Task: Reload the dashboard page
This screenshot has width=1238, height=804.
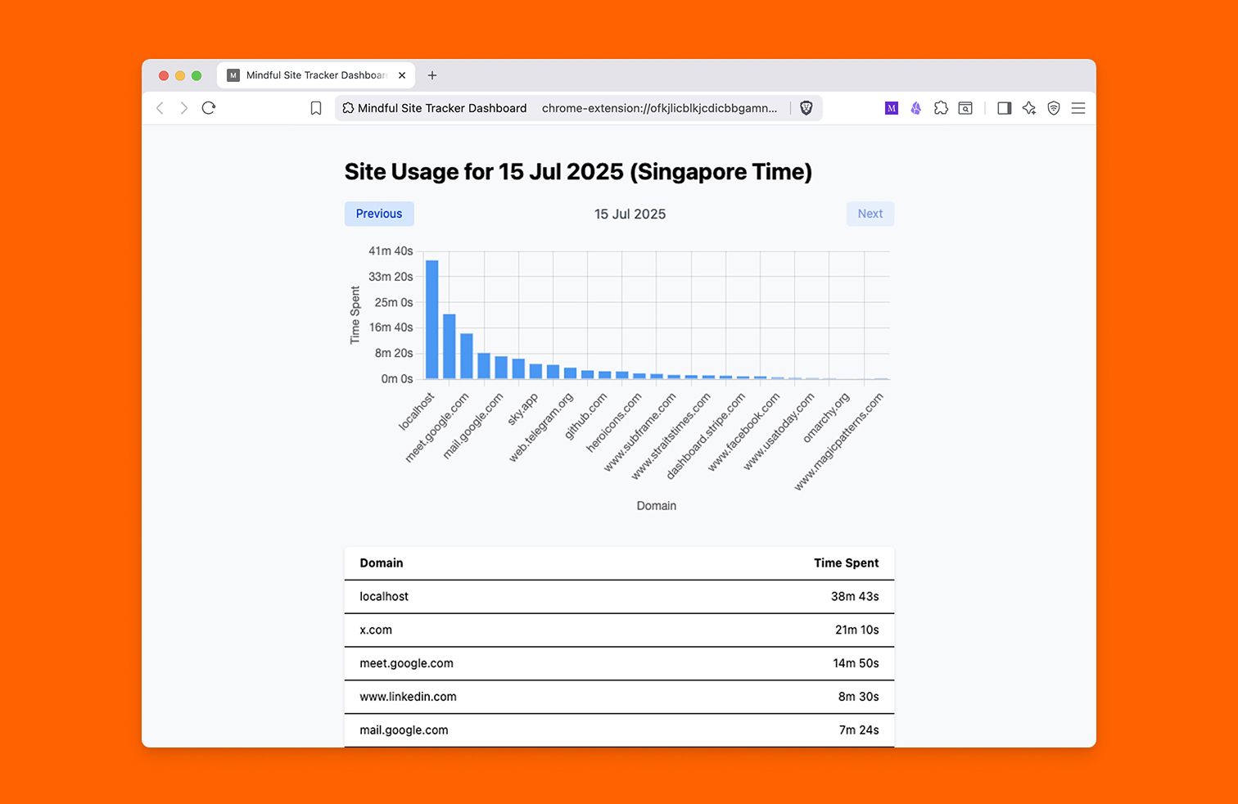Action: [x=209, y=108]
